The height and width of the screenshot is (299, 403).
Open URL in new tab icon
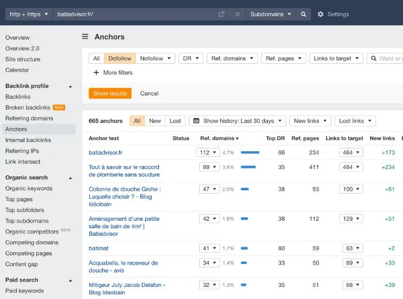[221, 14]
